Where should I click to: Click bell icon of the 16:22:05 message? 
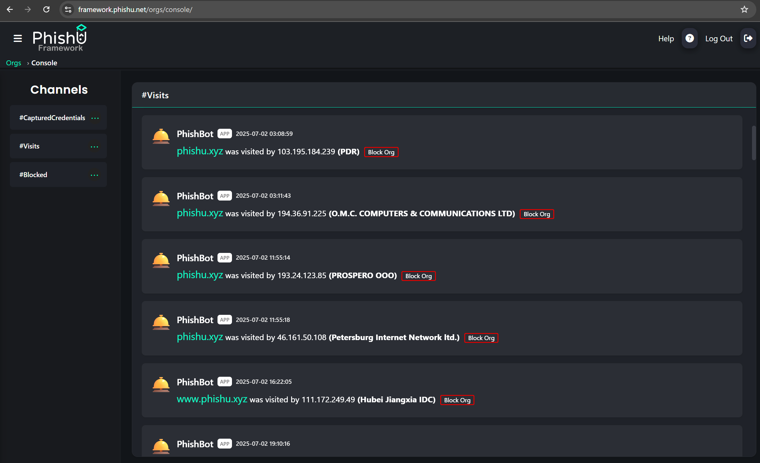[x=161, y=384]
